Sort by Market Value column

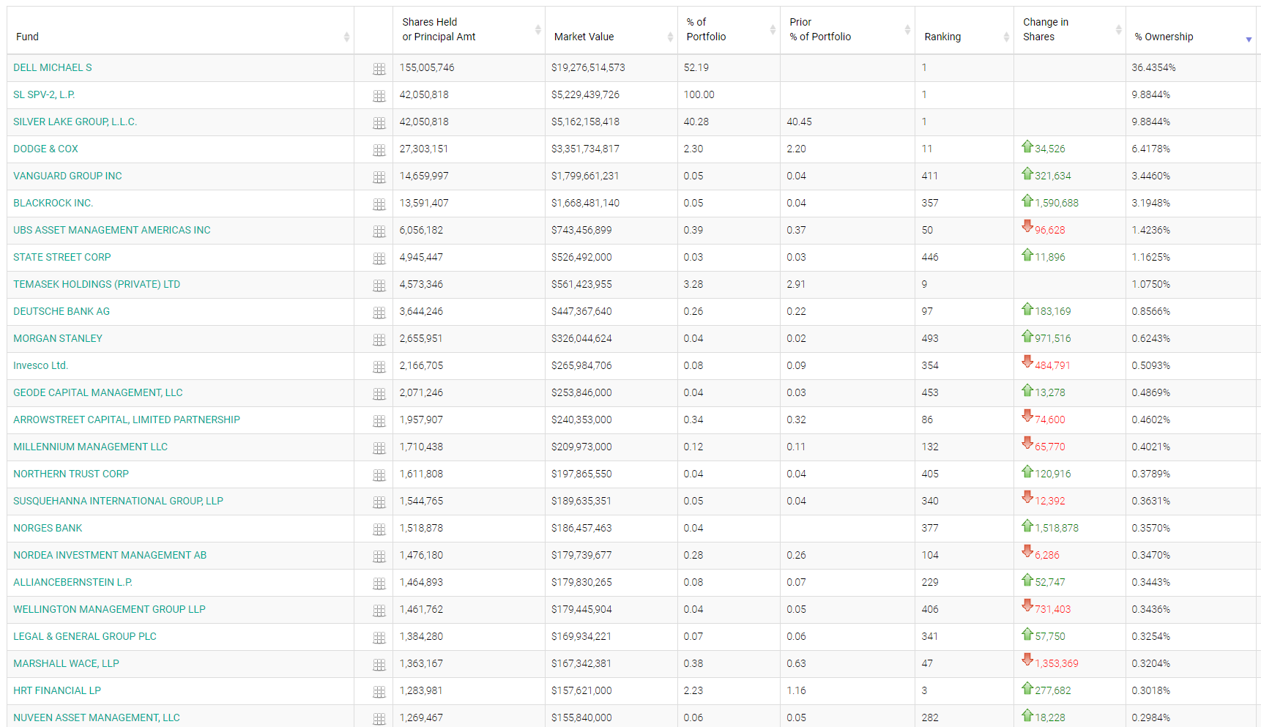click(611, 31)
